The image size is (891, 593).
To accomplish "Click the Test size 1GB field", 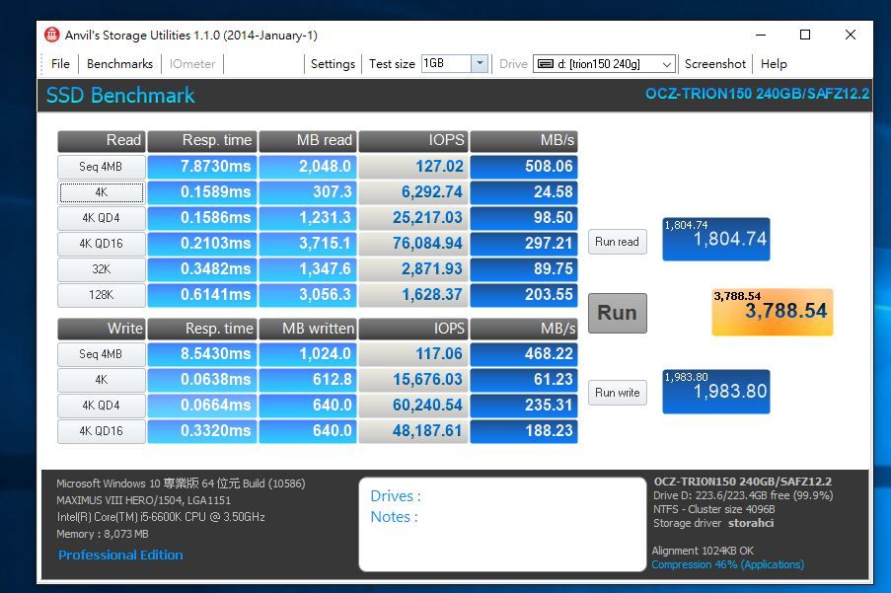I will (447, 63).
